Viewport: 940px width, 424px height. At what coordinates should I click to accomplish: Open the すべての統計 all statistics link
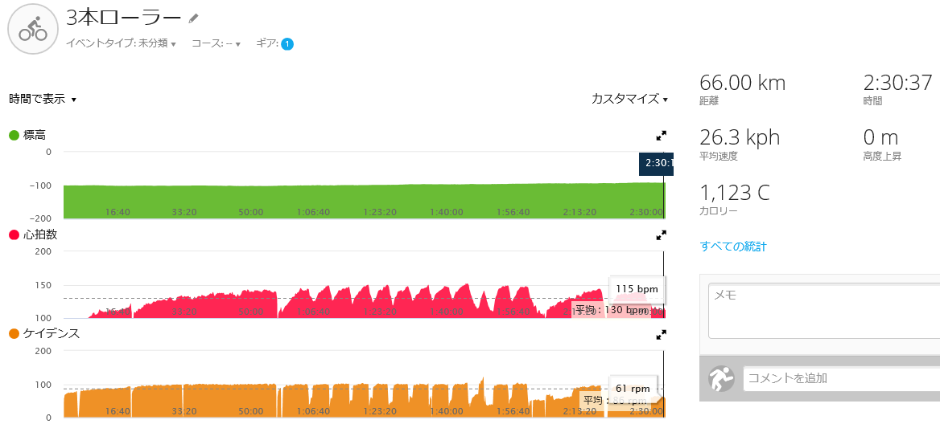click(x=733, y=247)
